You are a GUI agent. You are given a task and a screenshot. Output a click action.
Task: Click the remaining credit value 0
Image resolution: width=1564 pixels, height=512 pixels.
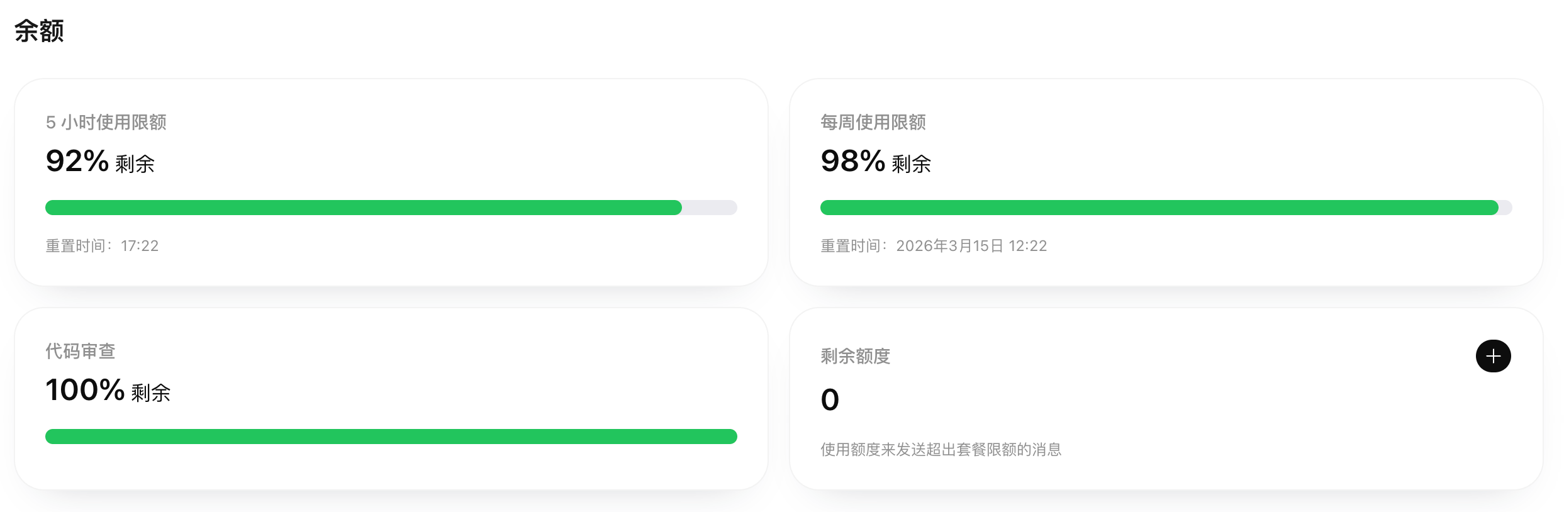click(x=830, y=400)
